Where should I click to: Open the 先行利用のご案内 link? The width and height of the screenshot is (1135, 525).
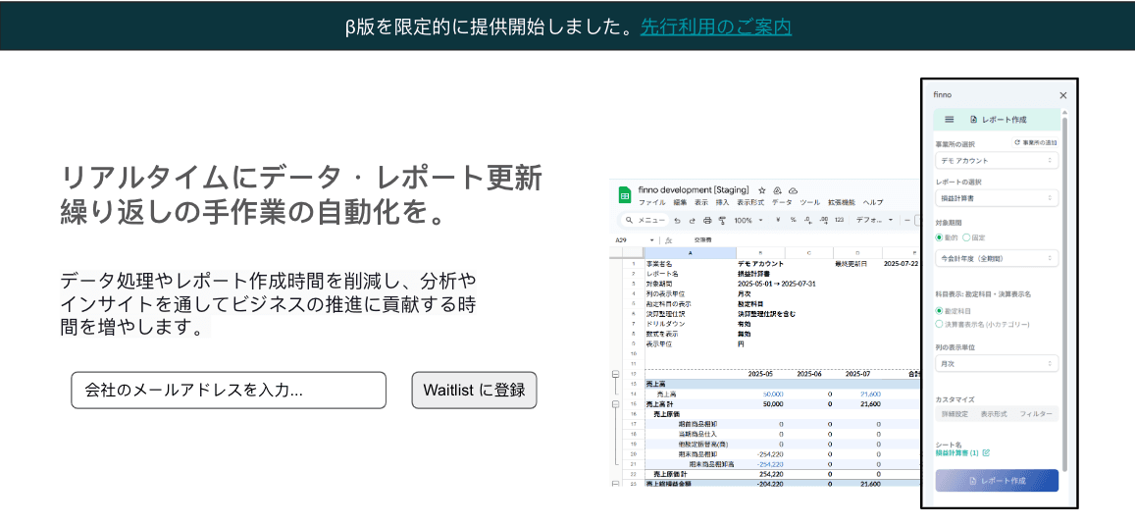pyautogui.click(x=716, y=26)
